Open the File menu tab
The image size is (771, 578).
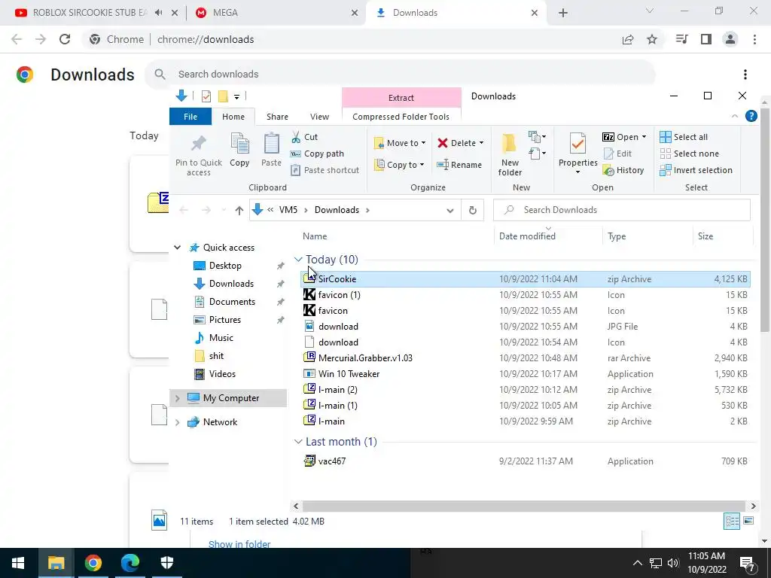point(190,117)
